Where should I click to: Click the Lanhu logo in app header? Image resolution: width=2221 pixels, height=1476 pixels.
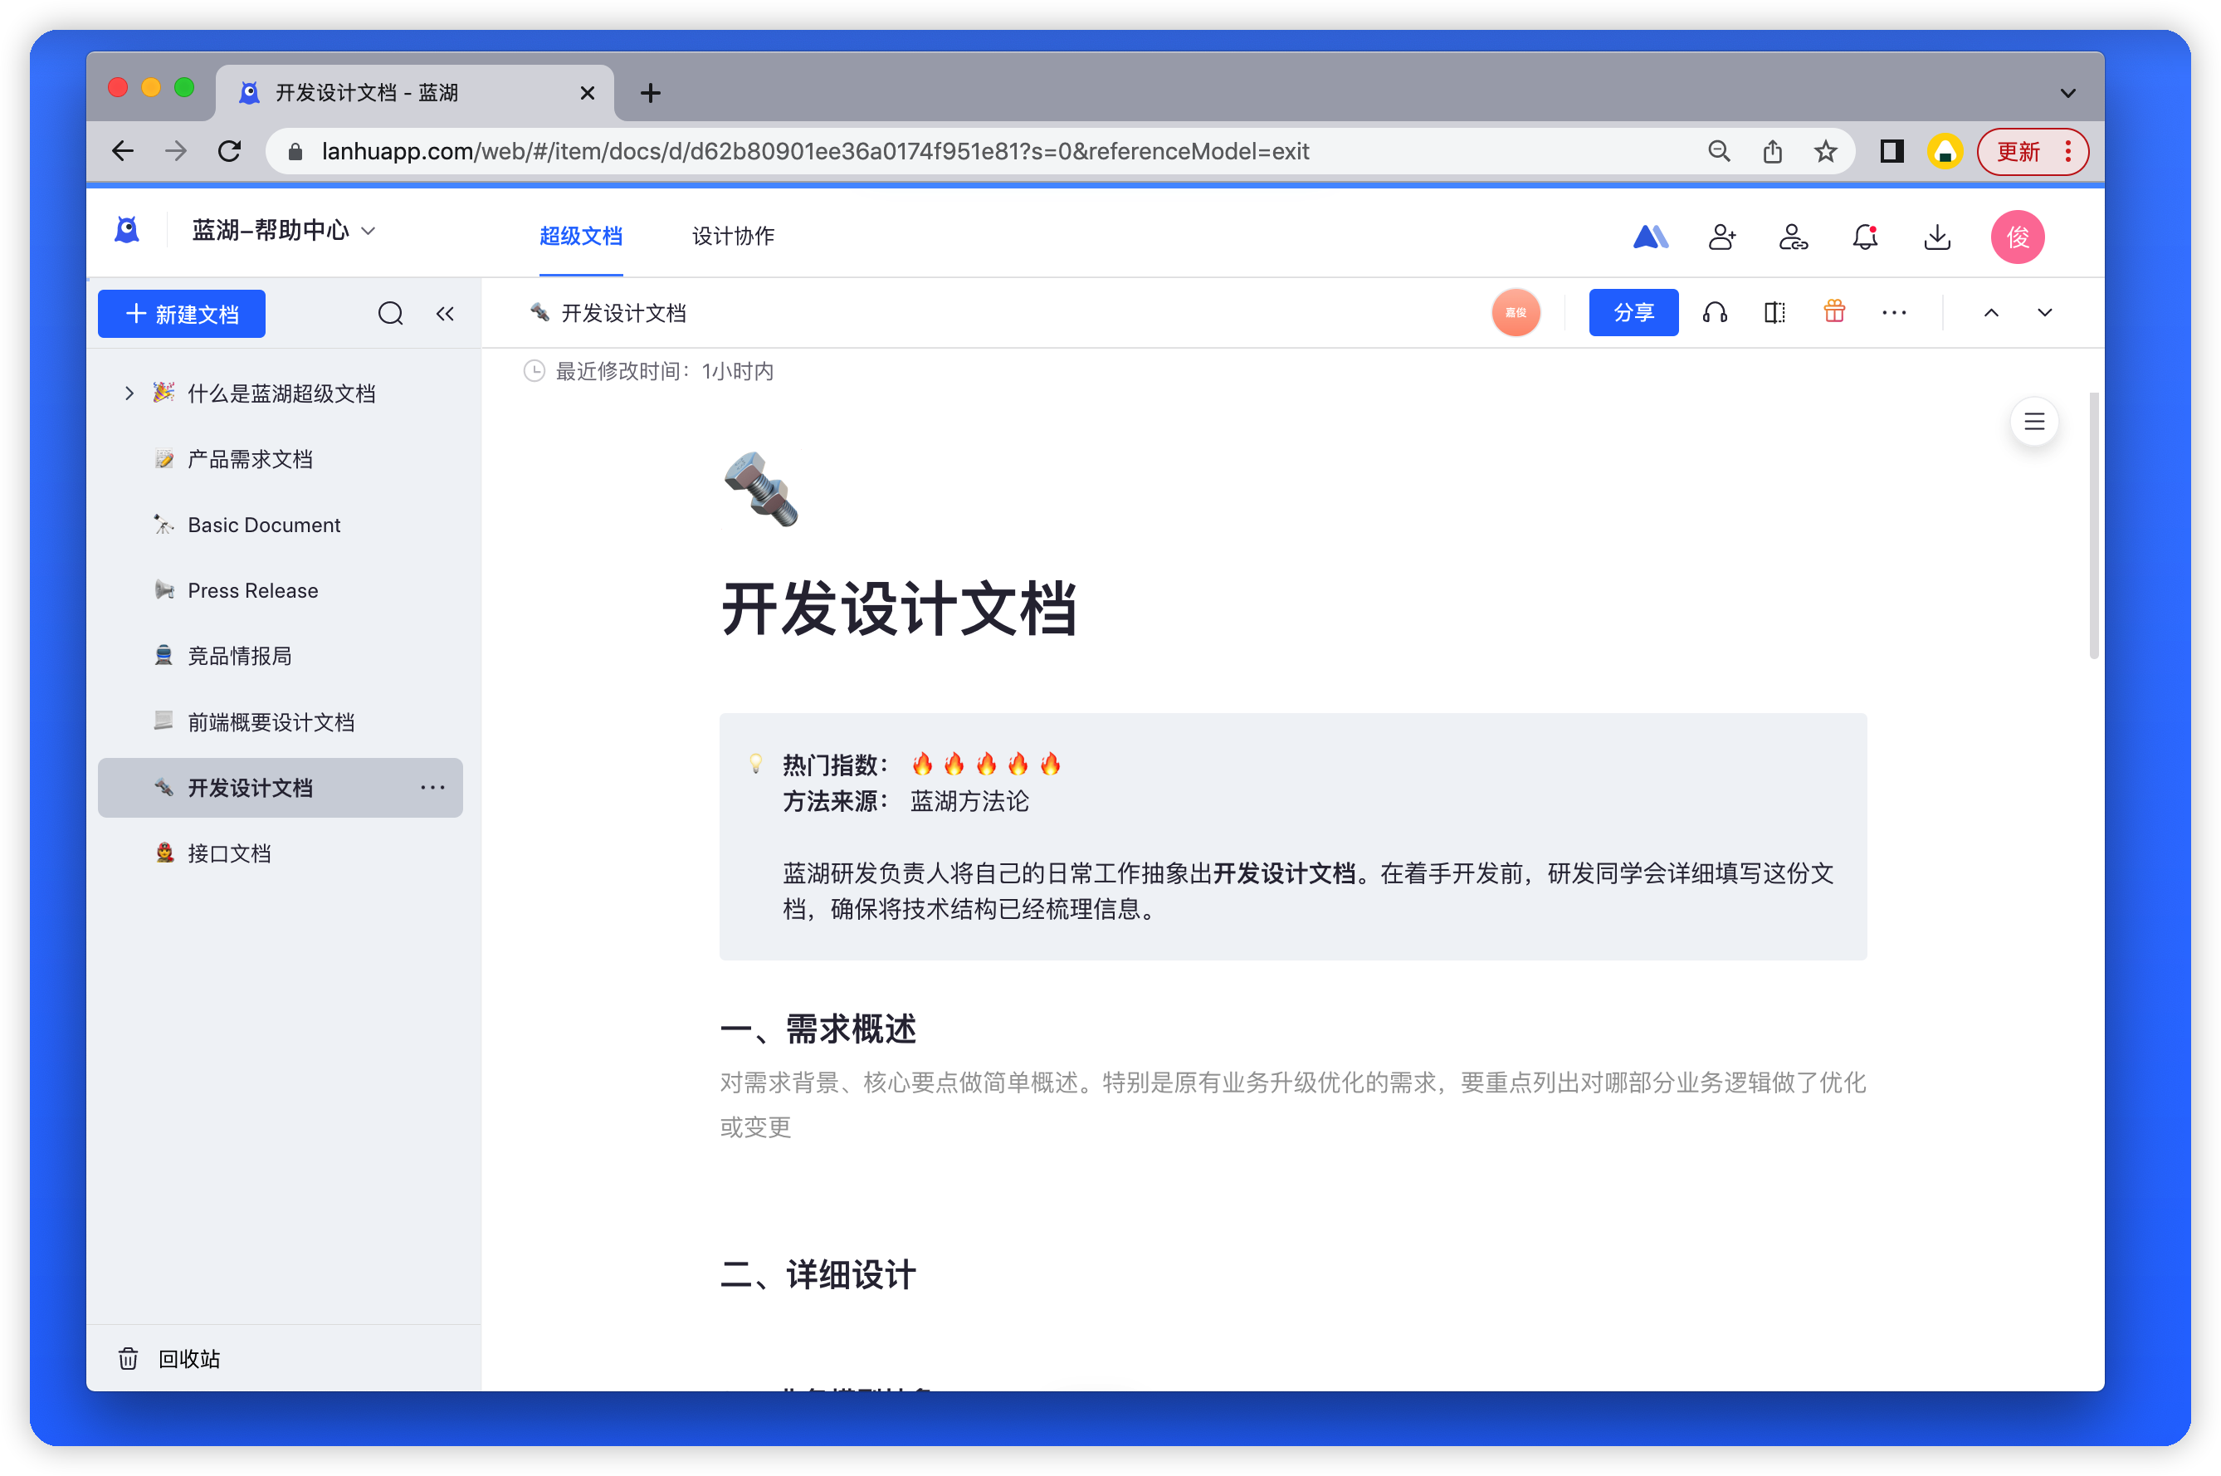(127, 230)
